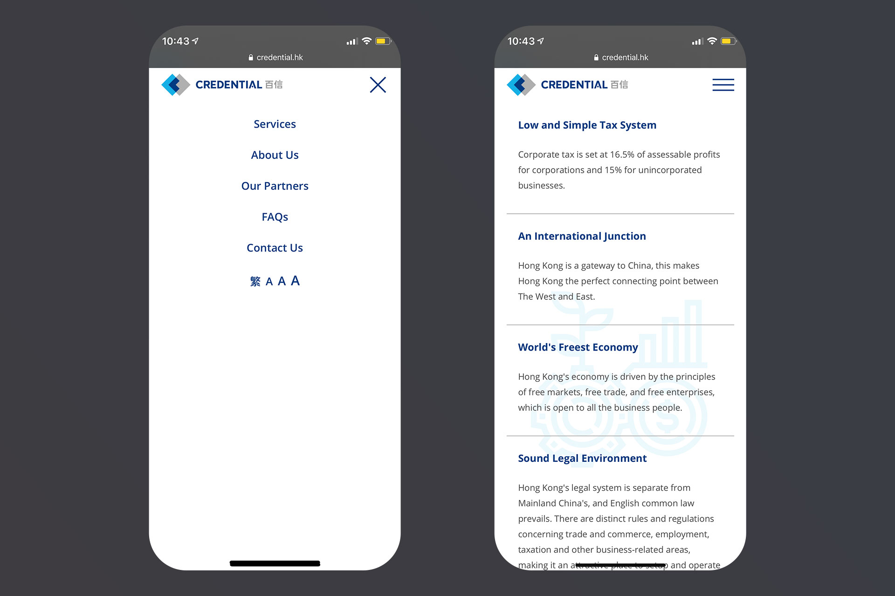Expand the Our Partners navigation menu item
895x596 pixels.
click(275, 186)
